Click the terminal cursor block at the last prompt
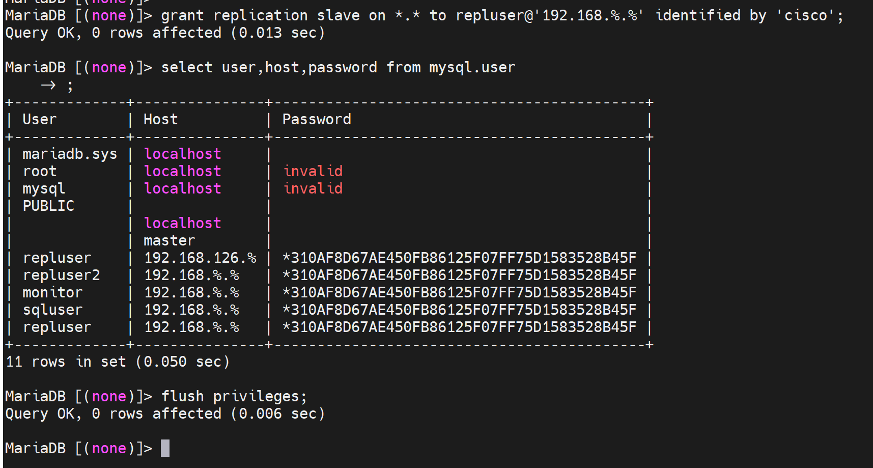Image resolution: width=873 pixels, height=468 pixels. tap(165, 448)
